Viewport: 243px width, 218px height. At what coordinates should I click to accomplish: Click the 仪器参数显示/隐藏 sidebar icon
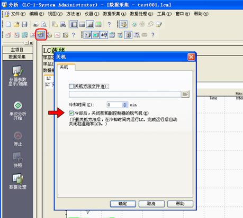(x=18, y=75)
